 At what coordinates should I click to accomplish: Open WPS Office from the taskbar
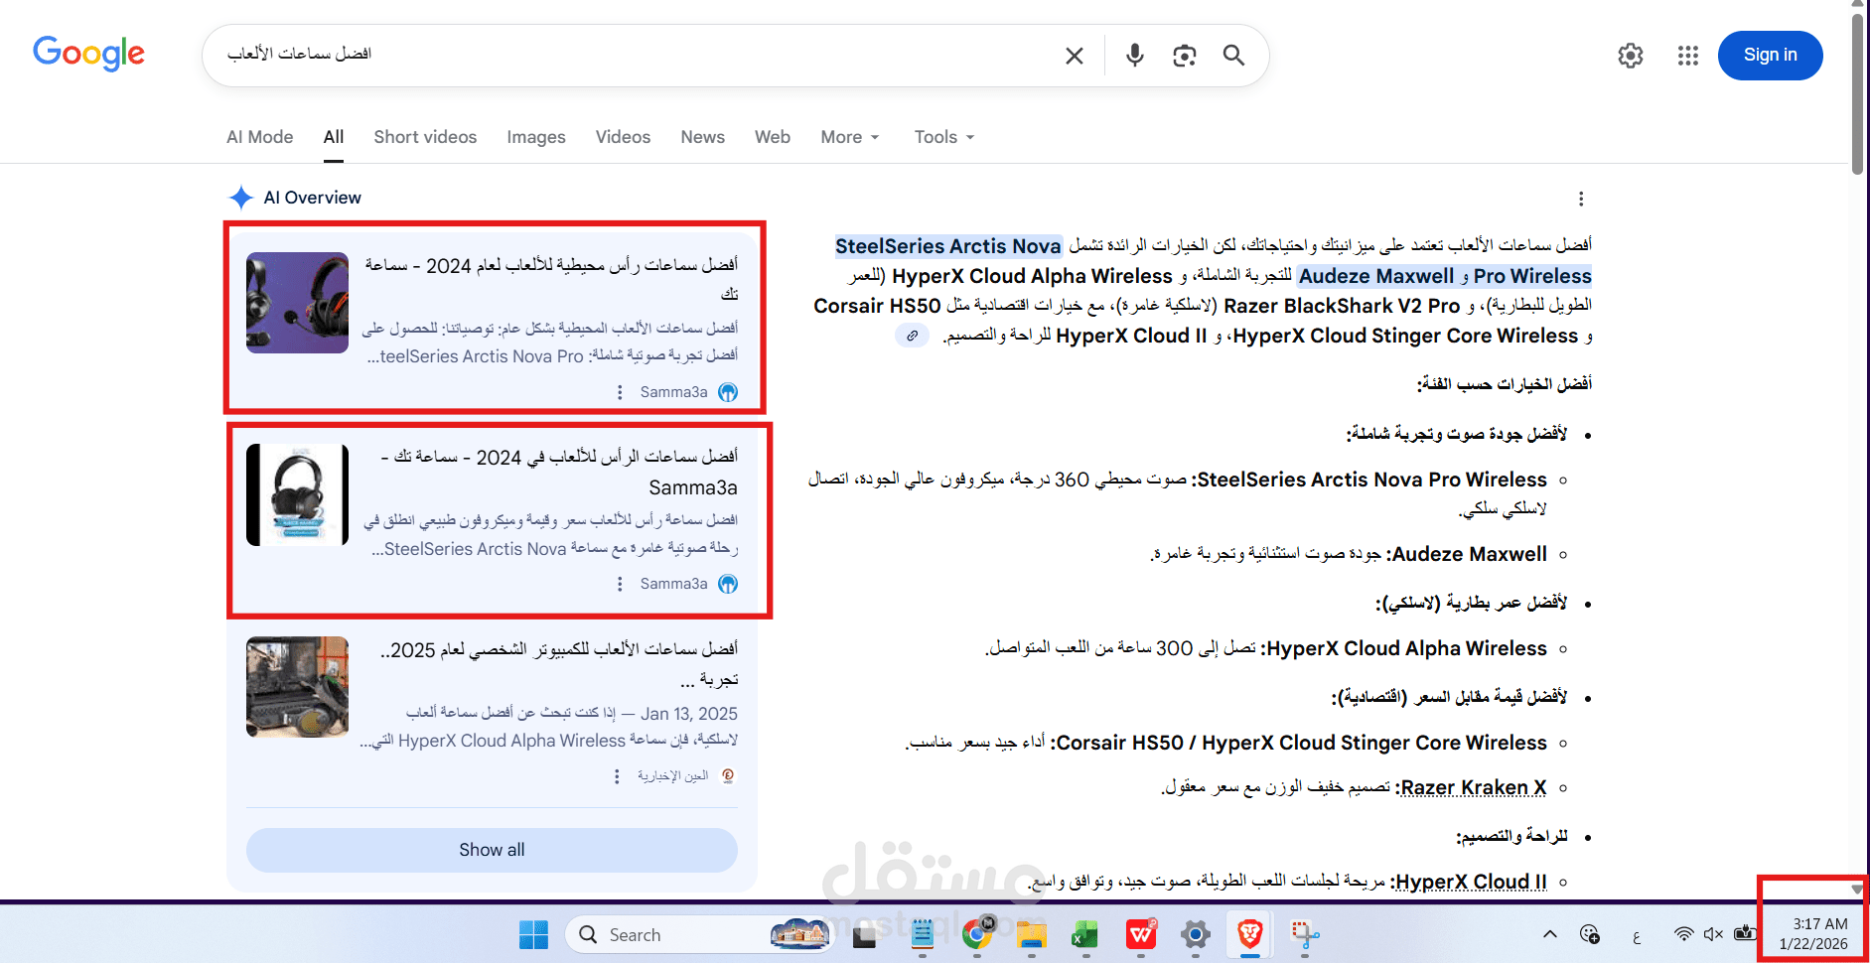1141,934
